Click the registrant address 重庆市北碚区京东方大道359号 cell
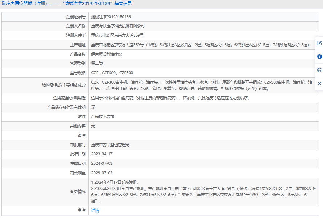Screen dimensions: 323x219 (x=118, y=36)
